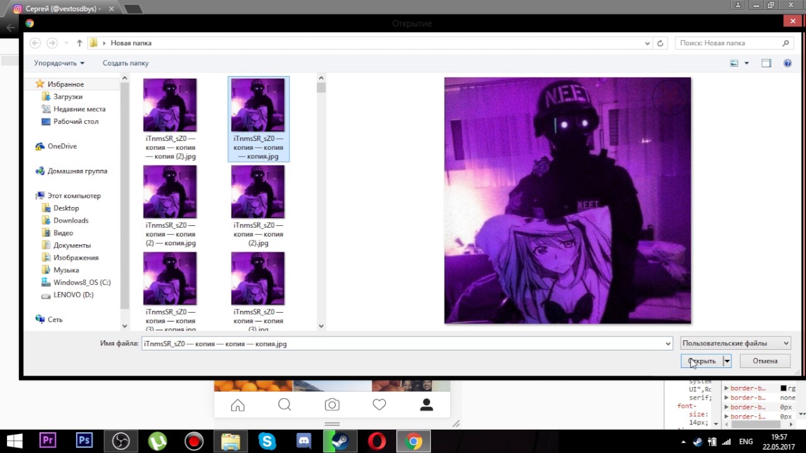Click the Forward navigation arrow in dialog
The height and width of the screenshot is (453, 806).
tap(52, 43)
